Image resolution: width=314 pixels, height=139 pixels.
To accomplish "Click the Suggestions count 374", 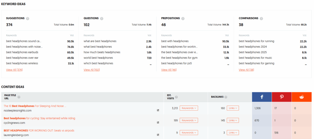I will click(x=9, y=25).
